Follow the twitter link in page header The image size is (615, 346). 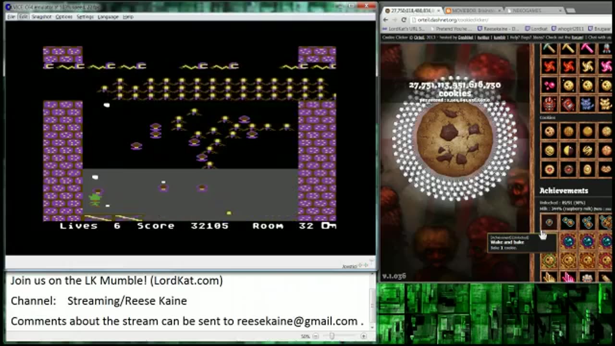coord(482,37)
